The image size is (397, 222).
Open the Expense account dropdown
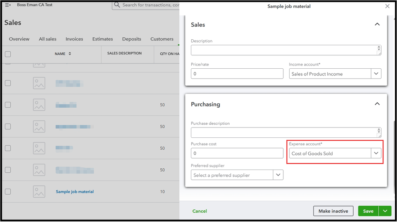376,153
